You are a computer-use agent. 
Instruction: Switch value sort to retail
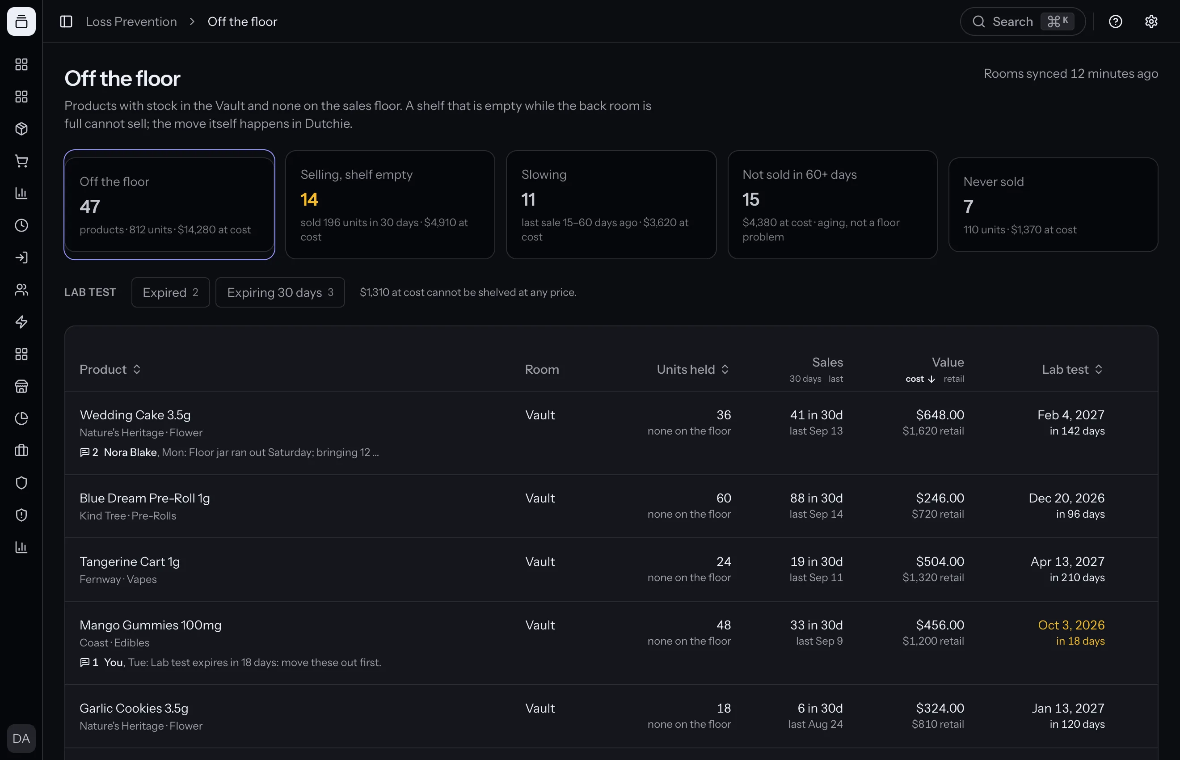point(953,379)
